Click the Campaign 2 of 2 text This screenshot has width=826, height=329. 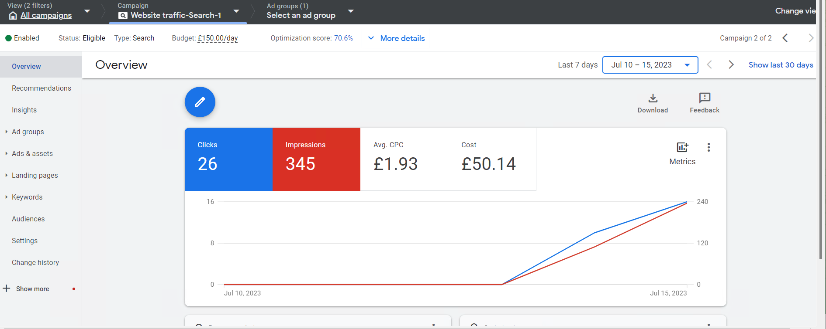(746, 38)
